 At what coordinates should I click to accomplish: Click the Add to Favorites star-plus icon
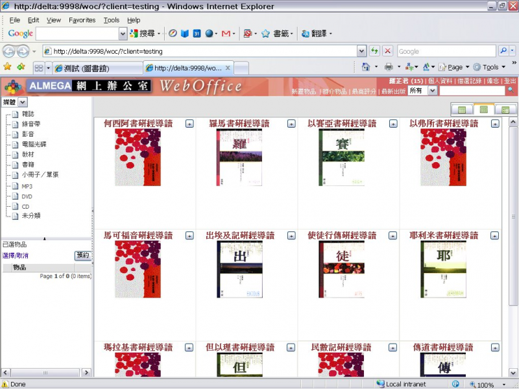coord(21,67)
